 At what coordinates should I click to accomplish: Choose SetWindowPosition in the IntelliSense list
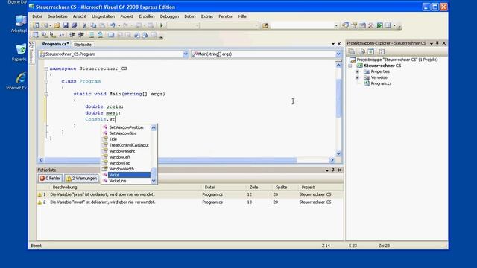126,127
